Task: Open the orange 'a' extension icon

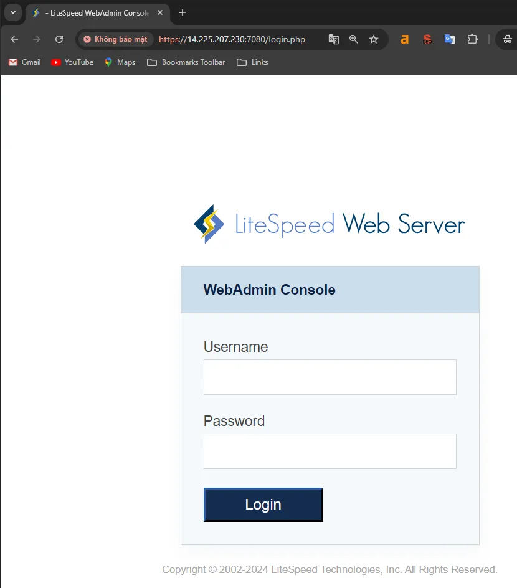Action: pyautogui.click(x=404, y=39)
